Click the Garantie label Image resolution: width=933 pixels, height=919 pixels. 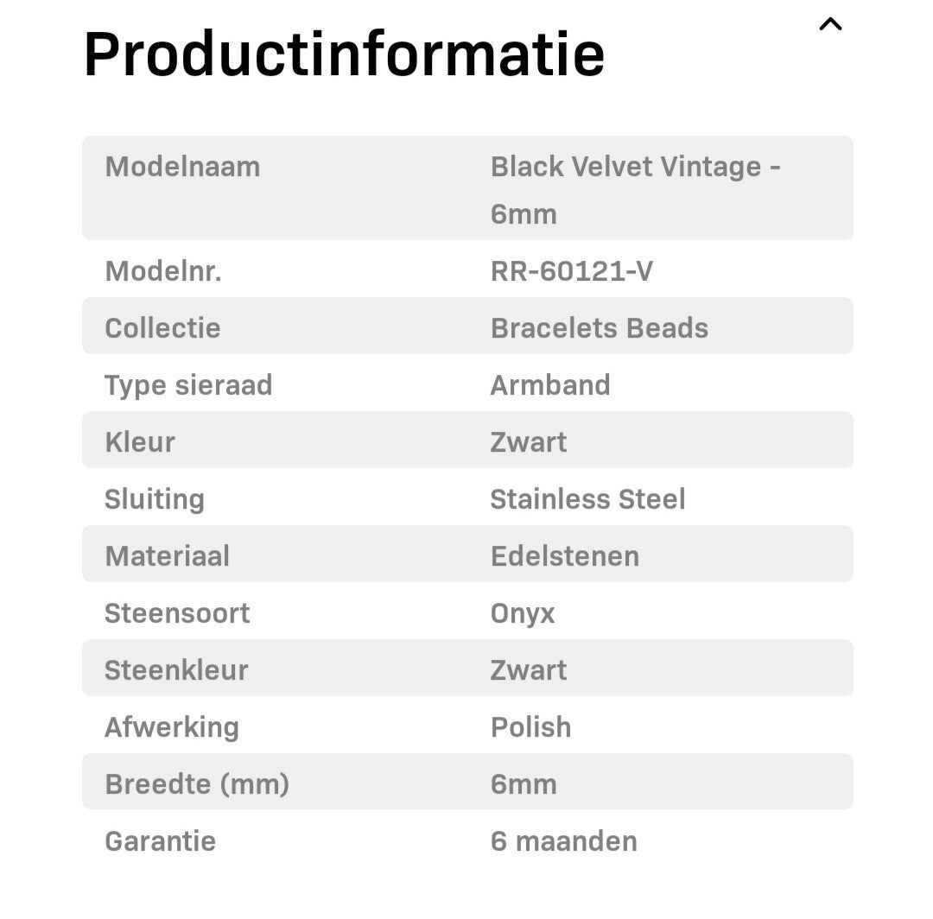click(160, 841)
